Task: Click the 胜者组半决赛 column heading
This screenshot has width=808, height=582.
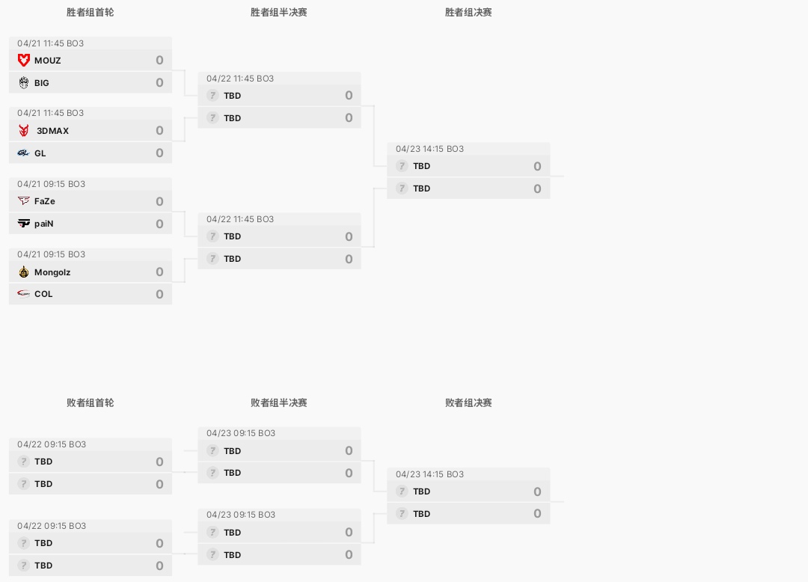Action: click(x=279, y=13)
